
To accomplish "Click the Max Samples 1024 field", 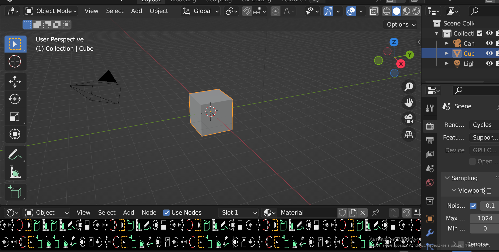I will (485, 219).
